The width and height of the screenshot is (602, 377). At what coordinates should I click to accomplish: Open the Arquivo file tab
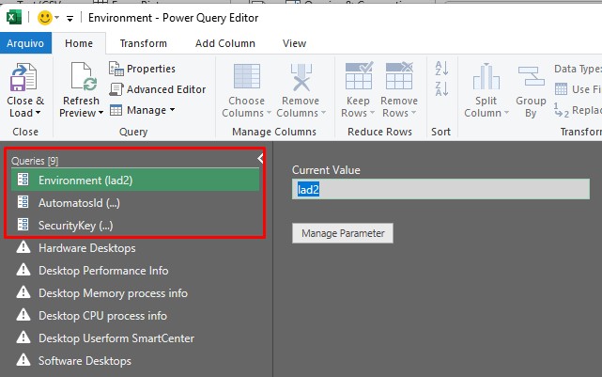click(25, 43)
